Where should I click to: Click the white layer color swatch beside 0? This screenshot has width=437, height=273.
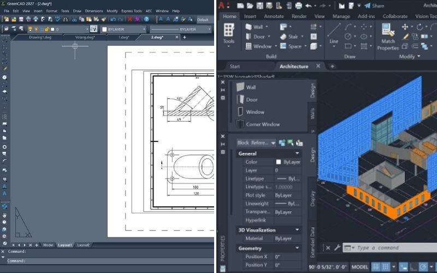52,29
